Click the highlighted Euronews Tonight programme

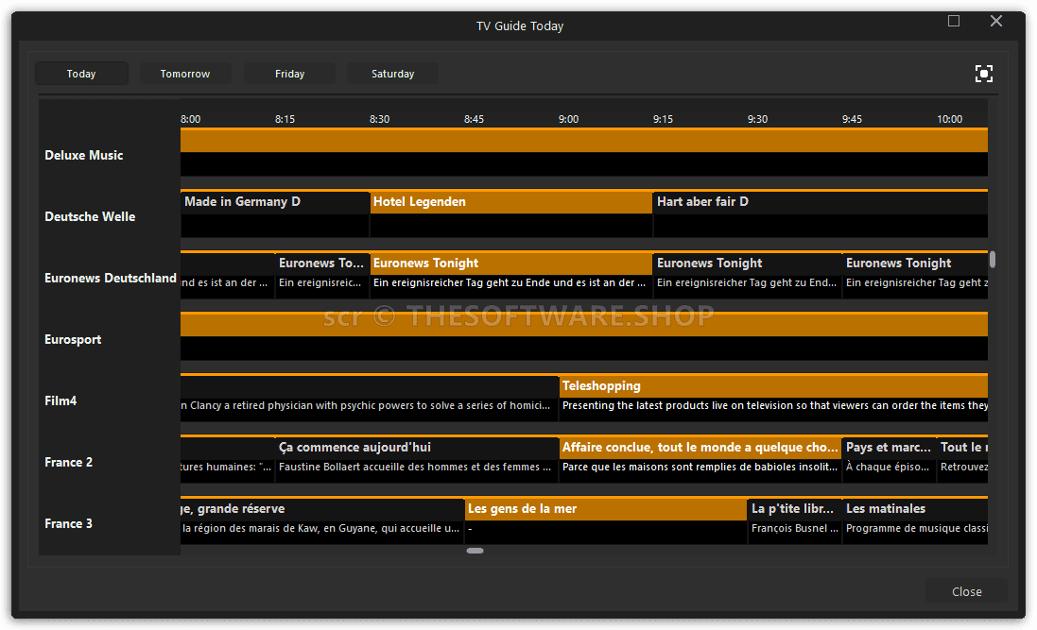pos(511,275)
